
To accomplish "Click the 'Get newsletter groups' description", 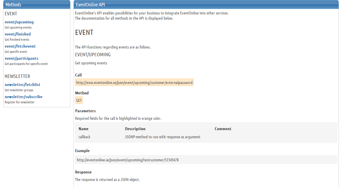I will click(19, 90).
